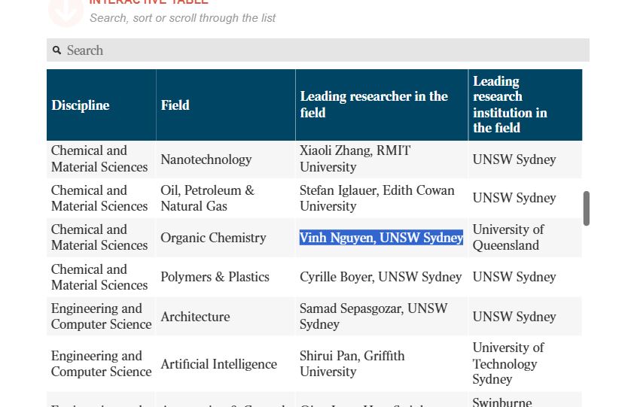Click the Polymers & Plastics cell
The image size is (634, 407).
pos(215,277)
